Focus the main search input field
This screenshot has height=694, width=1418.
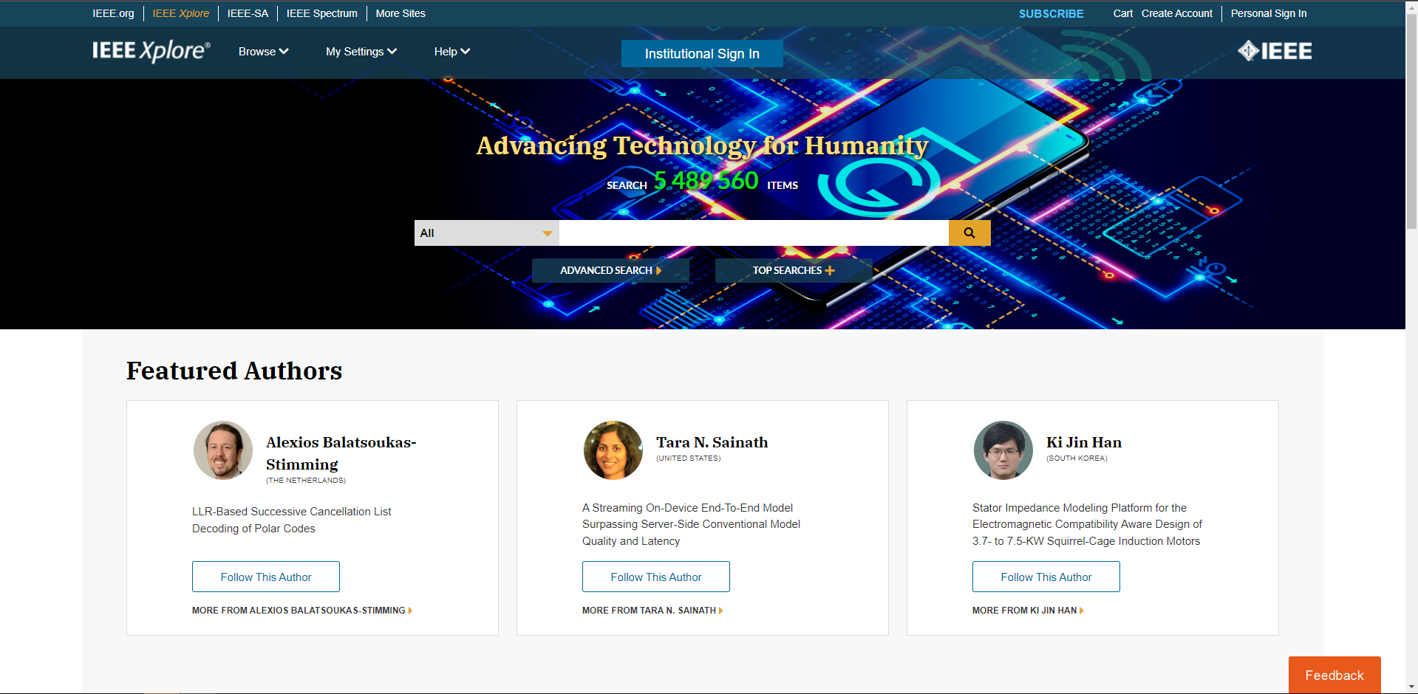tap(754, 233)
